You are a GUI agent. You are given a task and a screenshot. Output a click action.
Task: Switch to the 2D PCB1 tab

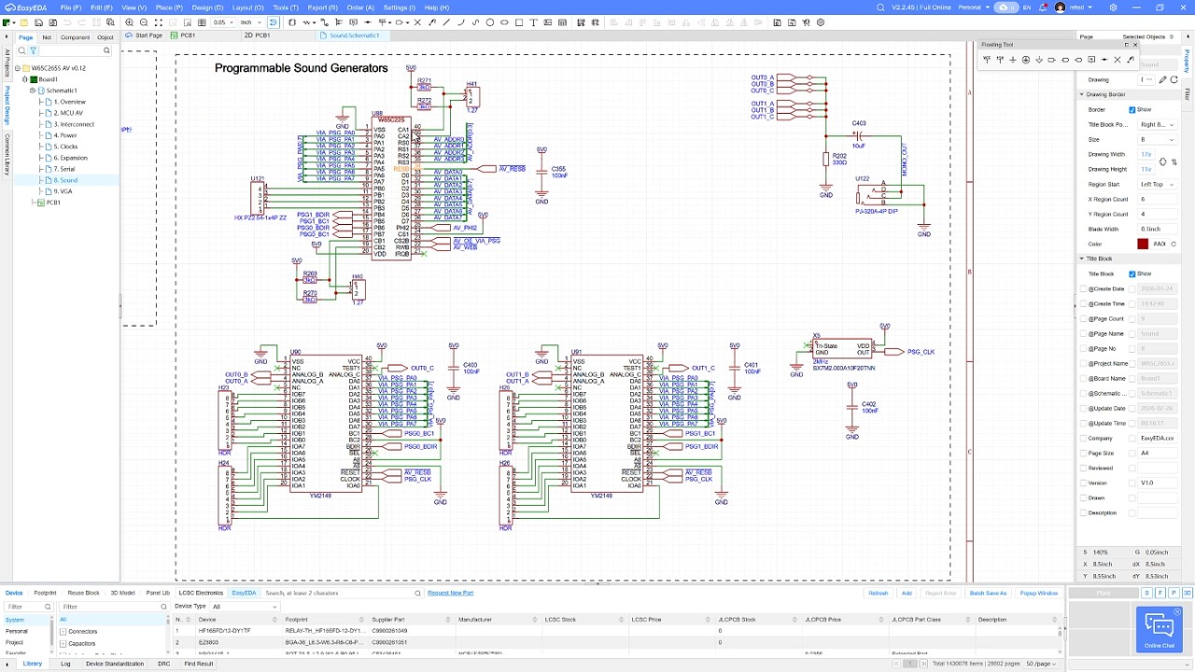coord(257,35)
